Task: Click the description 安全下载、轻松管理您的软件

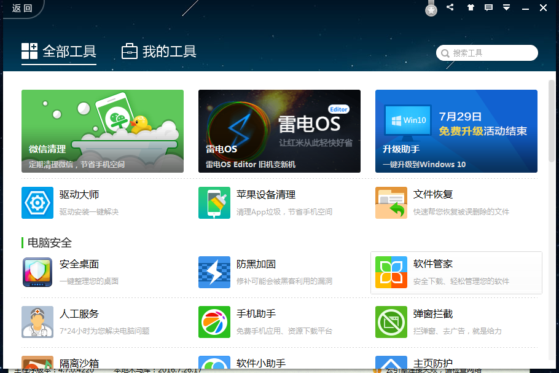Action: coord(461,281)
